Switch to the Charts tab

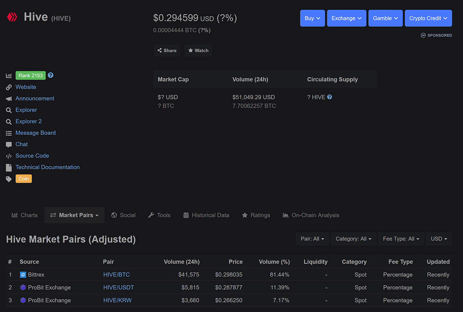25,215
